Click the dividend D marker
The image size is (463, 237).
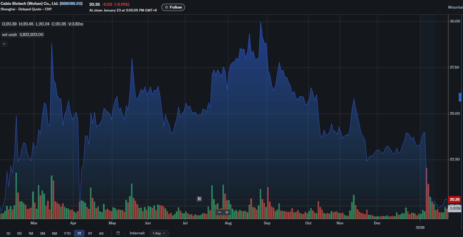tap(199, 199)
